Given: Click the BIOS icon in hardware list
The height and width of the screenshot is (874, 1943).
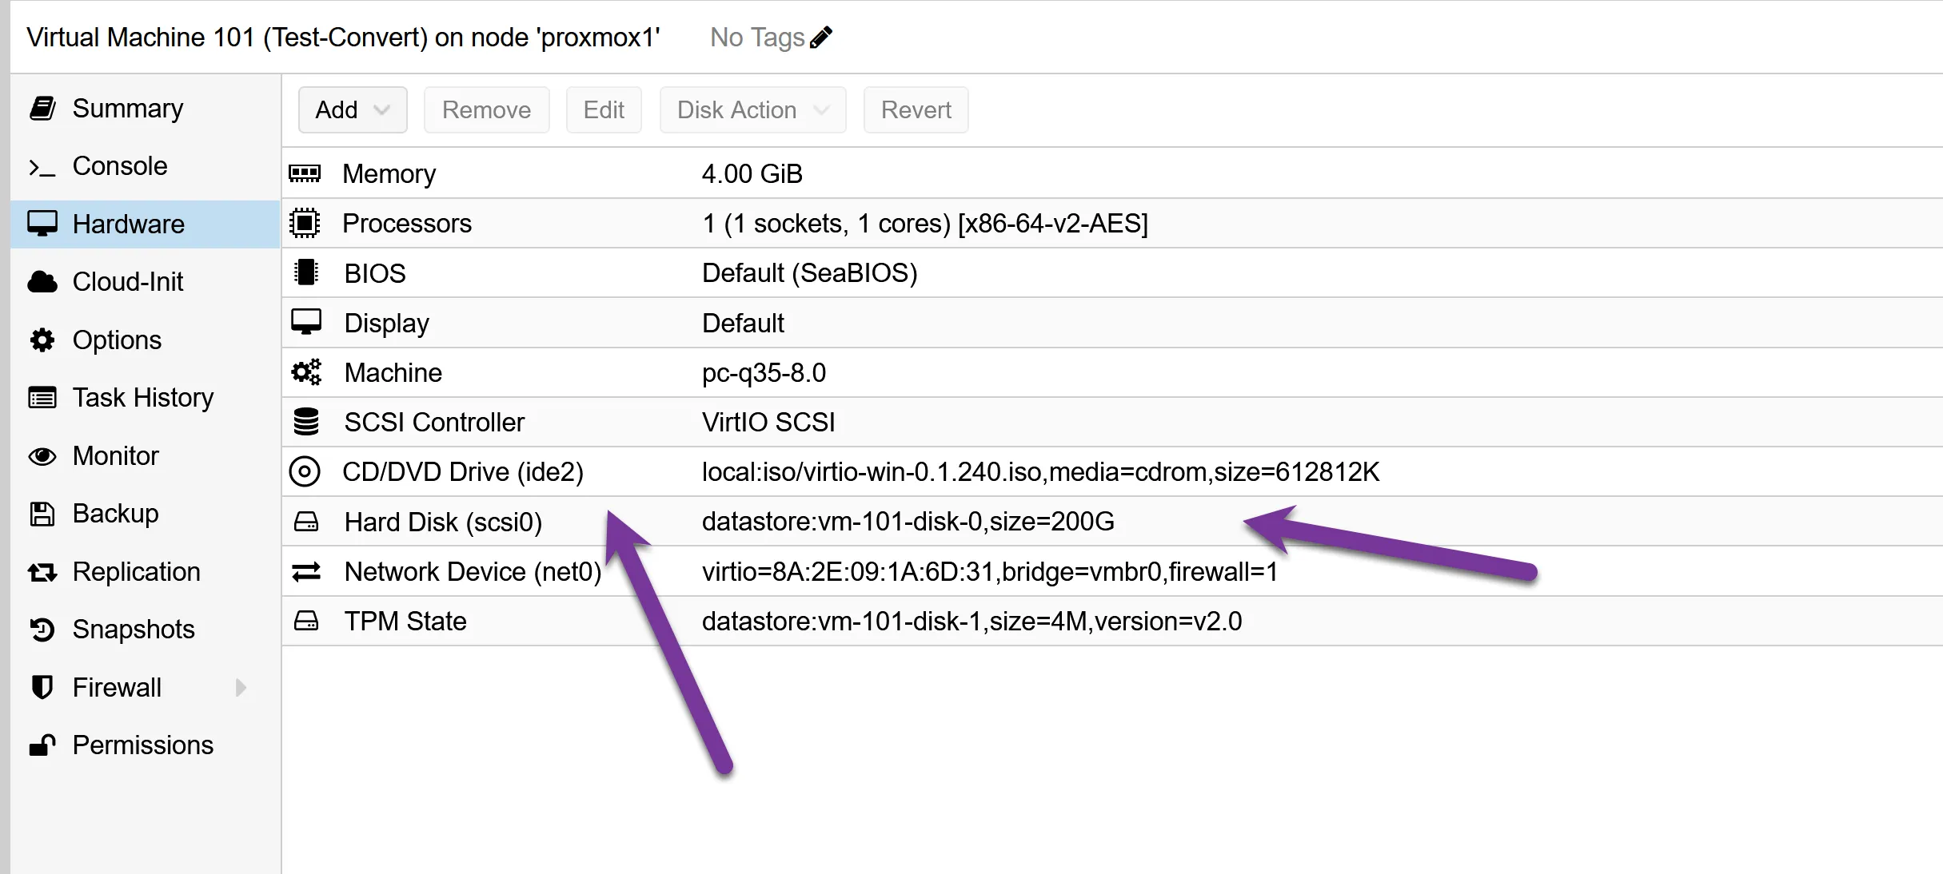Looking at the screenshot, I should pyautogui.click(x=305, y=272).
